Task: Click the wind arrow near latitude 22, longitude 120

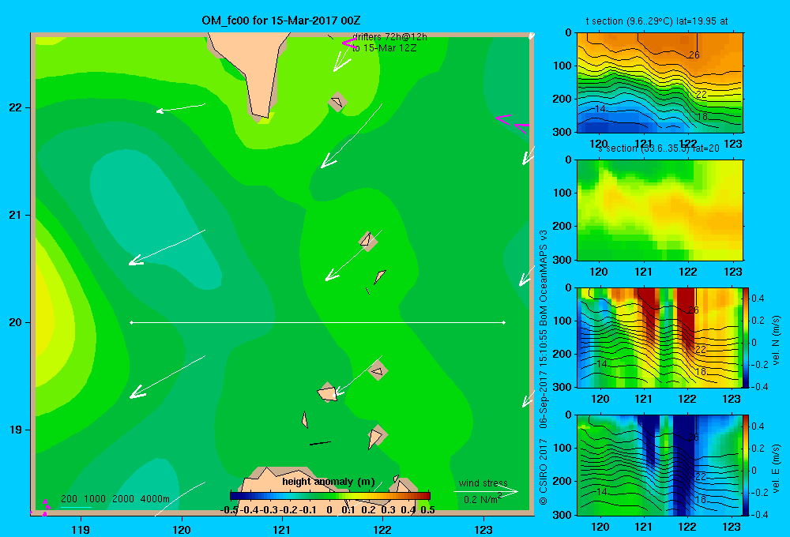Action: [x=181, y=108]
